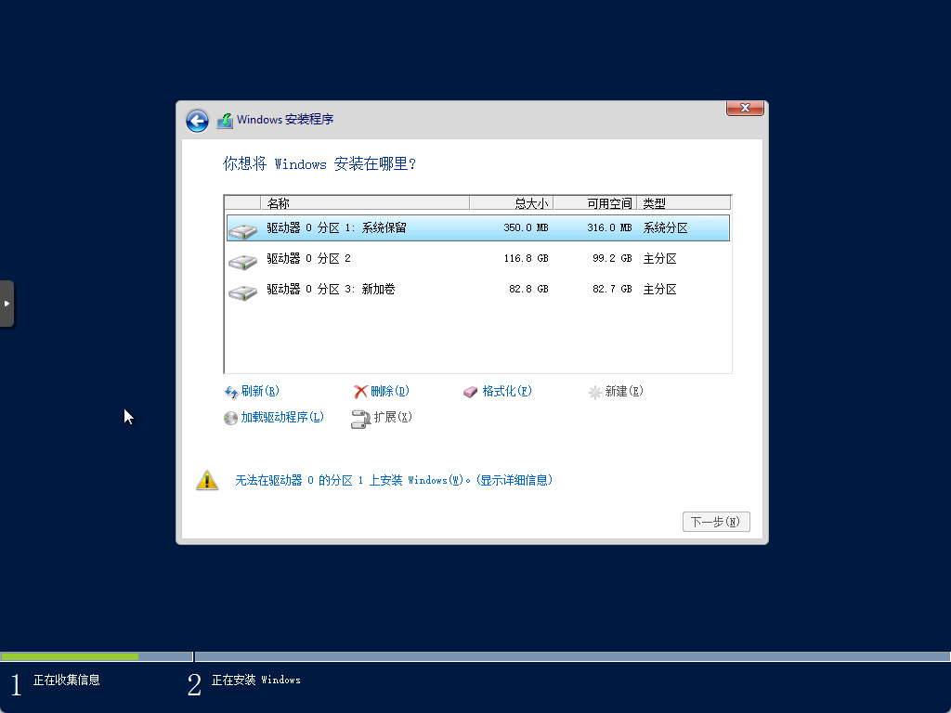Click the 116.8 GB total size value

[526, 258]
